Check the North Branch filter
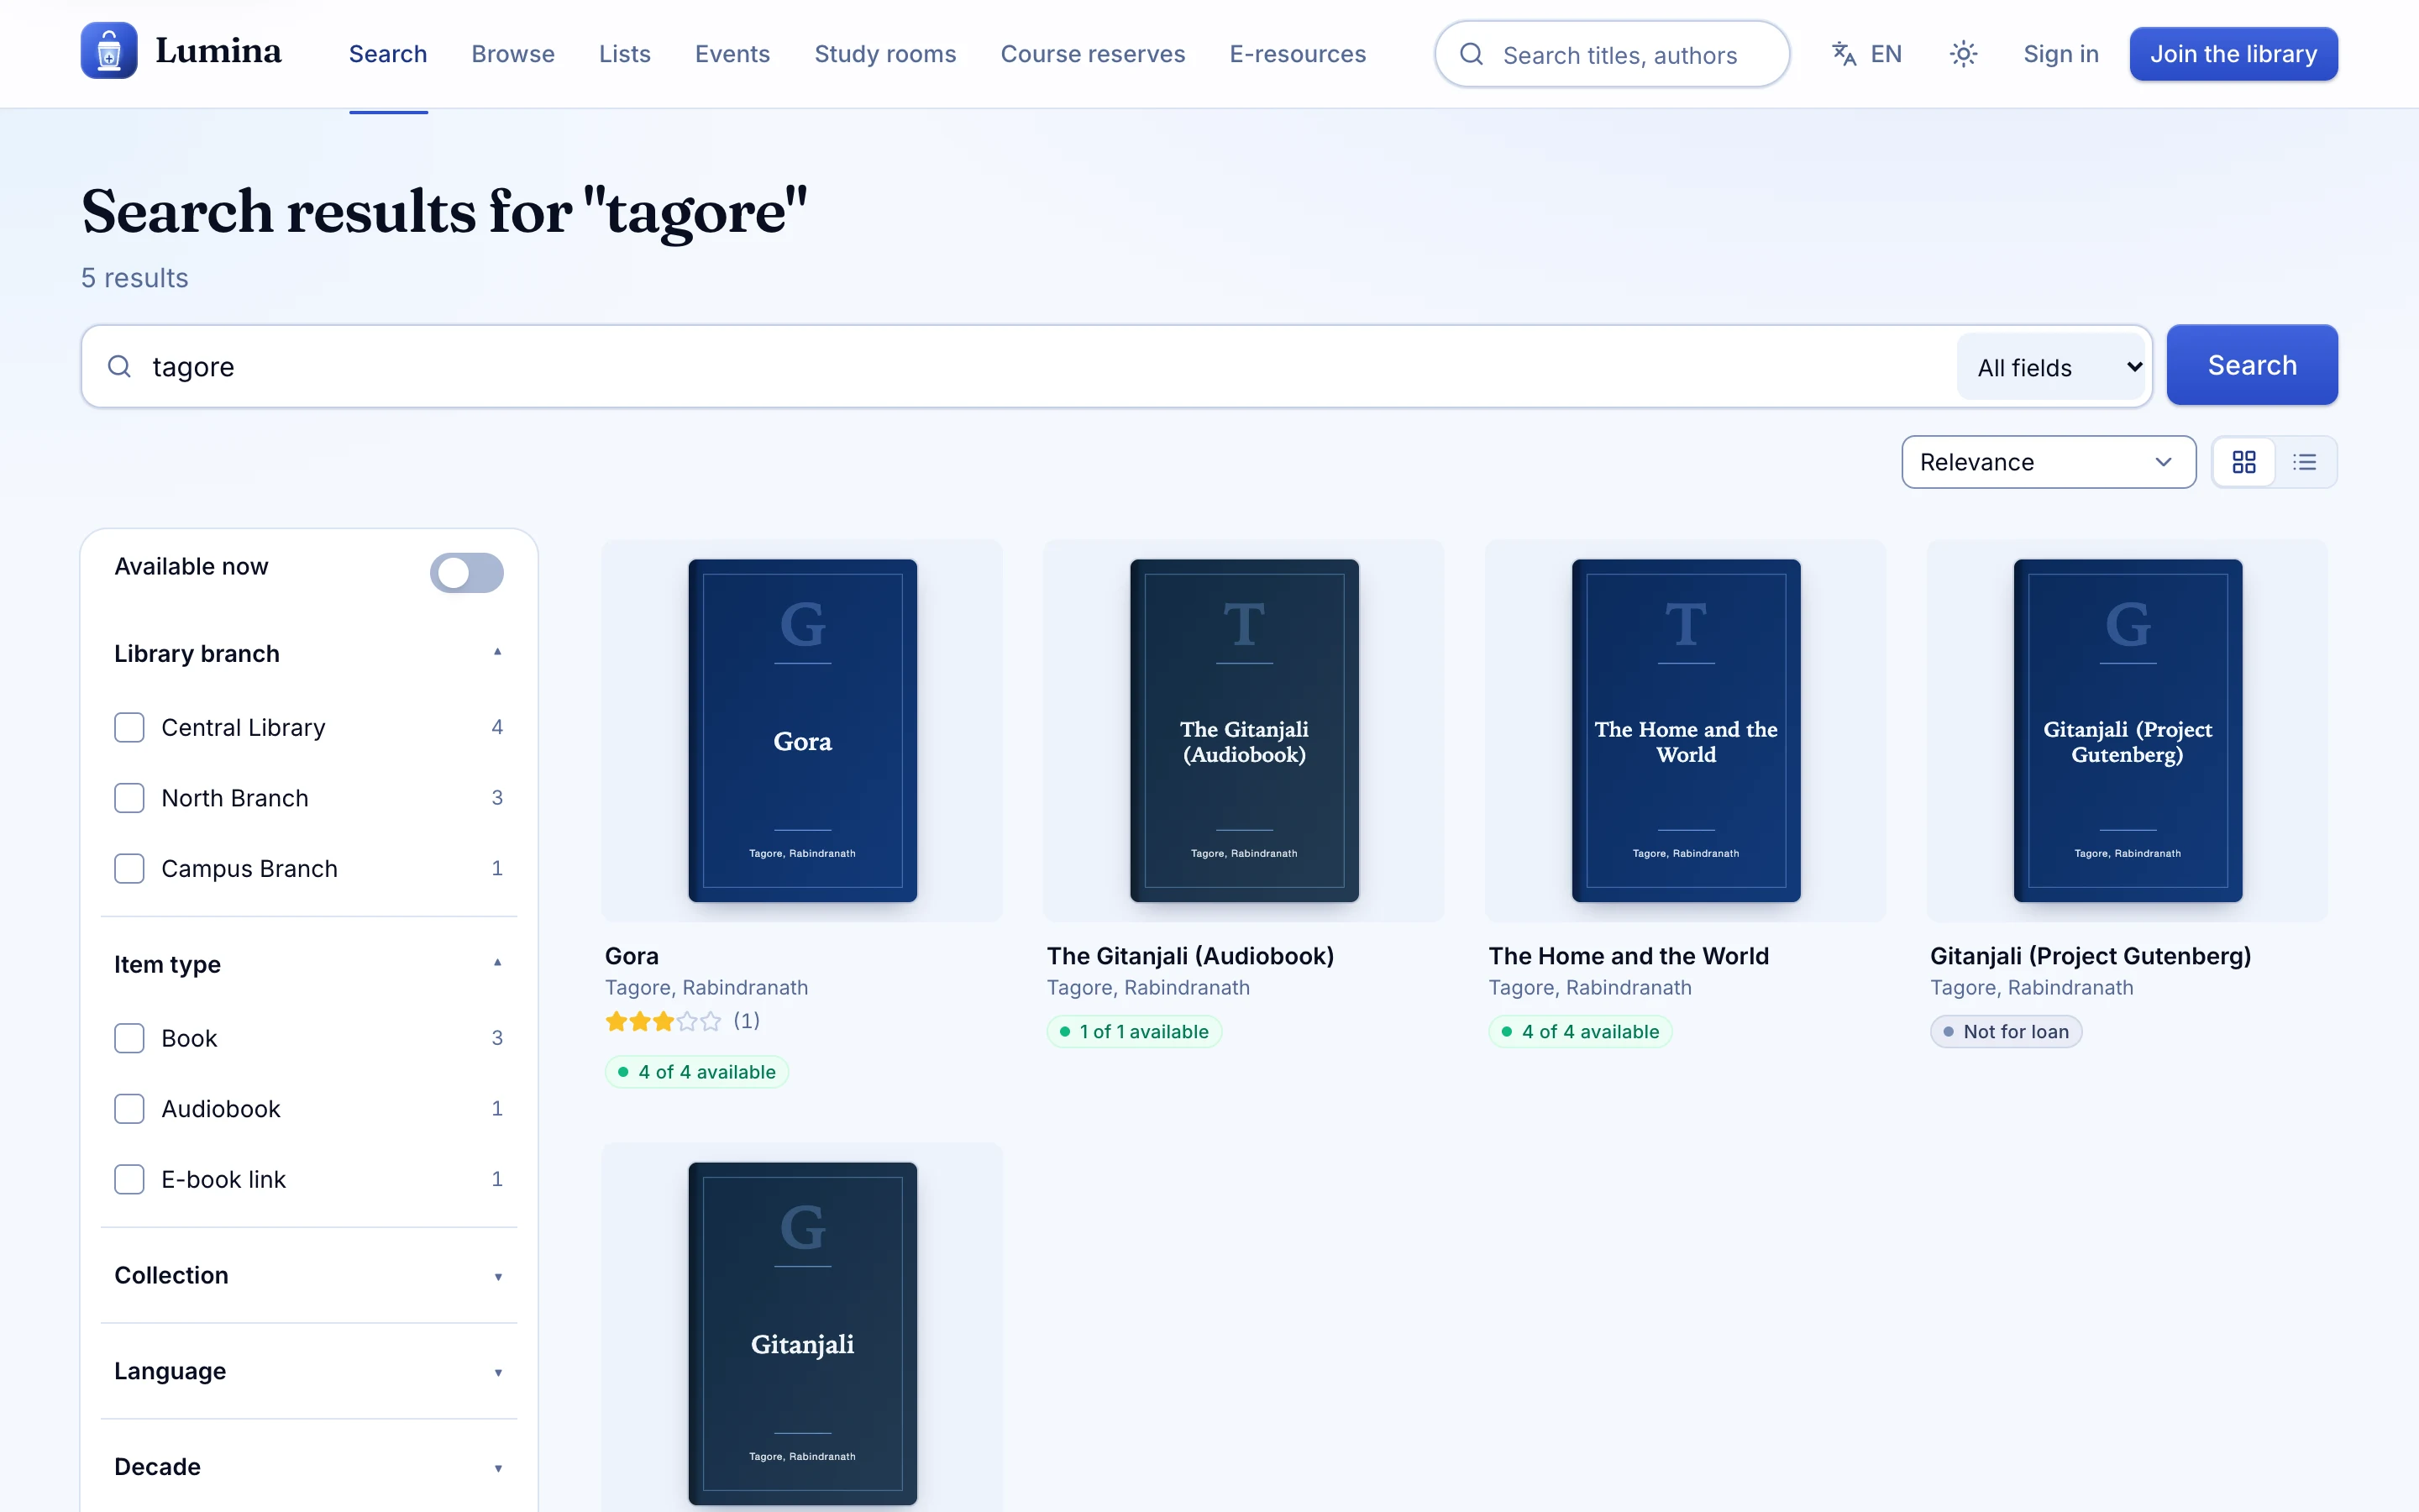Screen dimensions: 2419x1512 [129, 798]
